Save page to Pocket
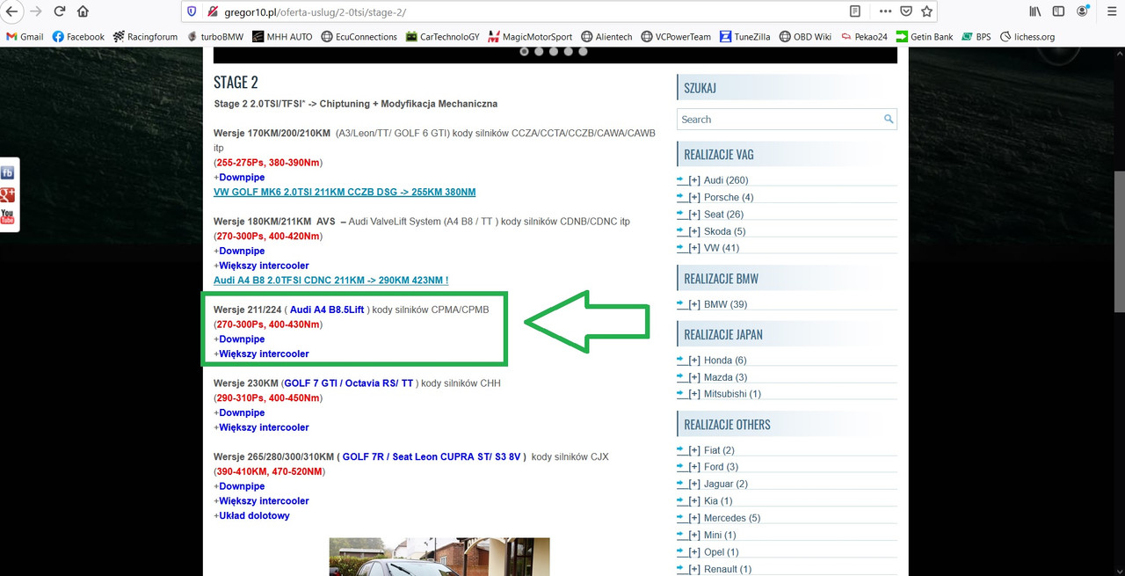Screen dimensions: 1125x576 click(x=905, y=12)
